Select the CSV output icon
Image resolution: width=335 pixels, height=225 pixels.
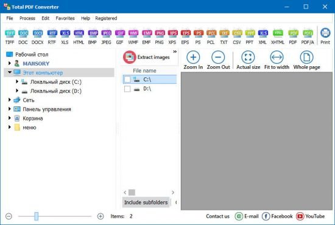[237, 36]
